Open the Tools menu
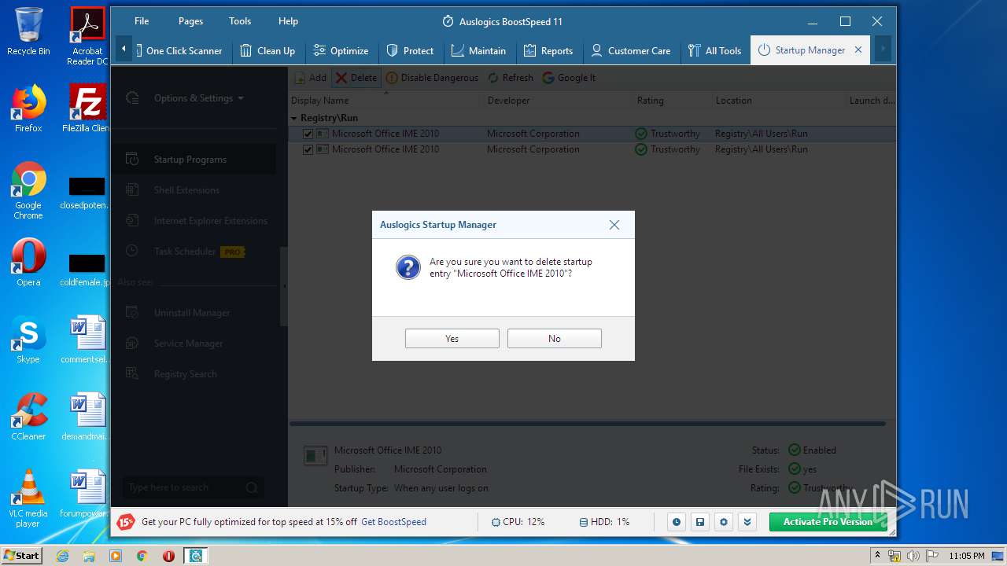 pyautogui.click(x=240, y=21)
